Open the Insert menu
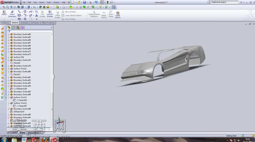This screenshot has height=142, width=255. pos(42,3)
